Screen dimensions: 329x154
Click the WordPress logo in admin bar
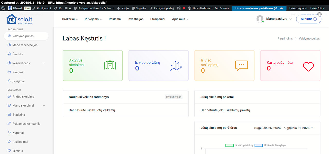click(3, 8)
